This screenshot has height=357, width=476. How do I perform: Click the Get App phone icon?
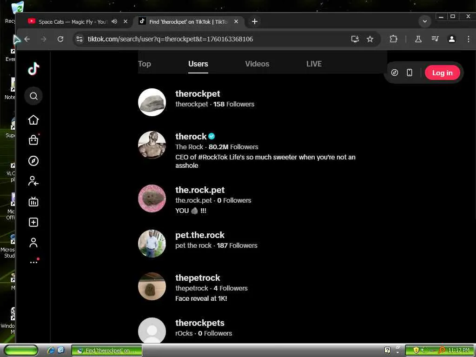point(410,73)
